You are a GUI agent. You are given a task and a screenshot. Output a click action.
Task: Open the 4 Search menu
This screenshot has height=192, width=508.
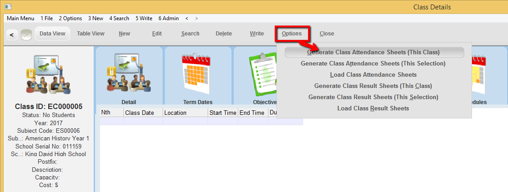(119, 18)
